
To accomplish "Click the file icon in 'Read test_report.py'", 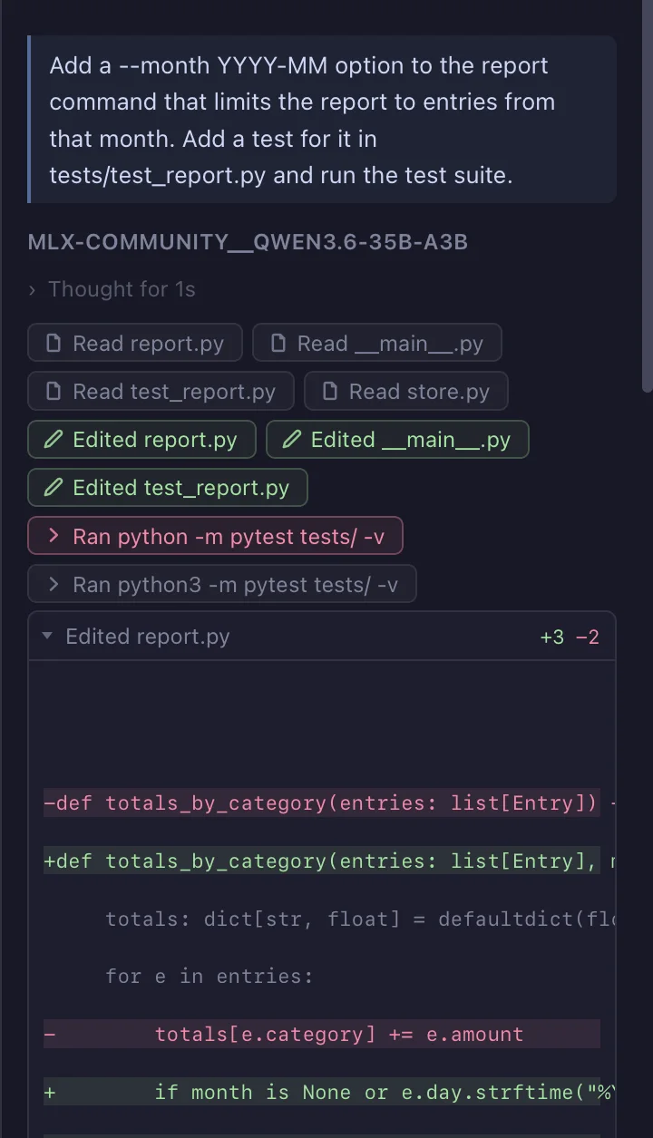I will pyautogui.click(x=54, y=392).
